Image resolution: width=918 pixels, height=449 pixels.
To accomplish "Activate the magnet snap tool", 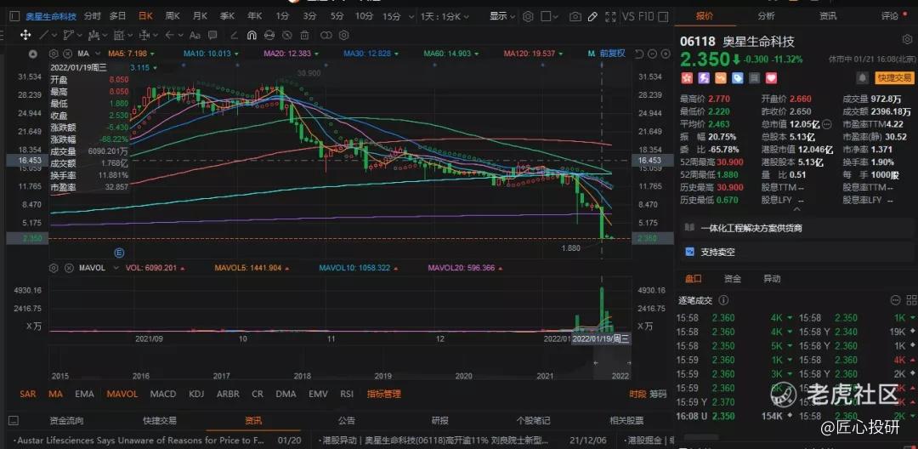I will pyautogui.click(x=252, y=35).
